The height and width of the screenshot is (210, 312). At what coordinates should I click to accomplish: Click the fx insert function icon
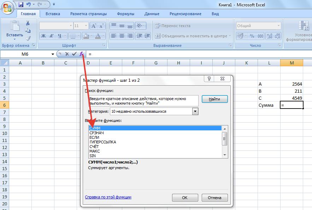tap(82, 54)
